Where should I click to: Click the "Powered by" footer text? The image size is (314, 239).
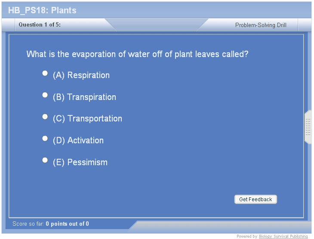point(247,236)
